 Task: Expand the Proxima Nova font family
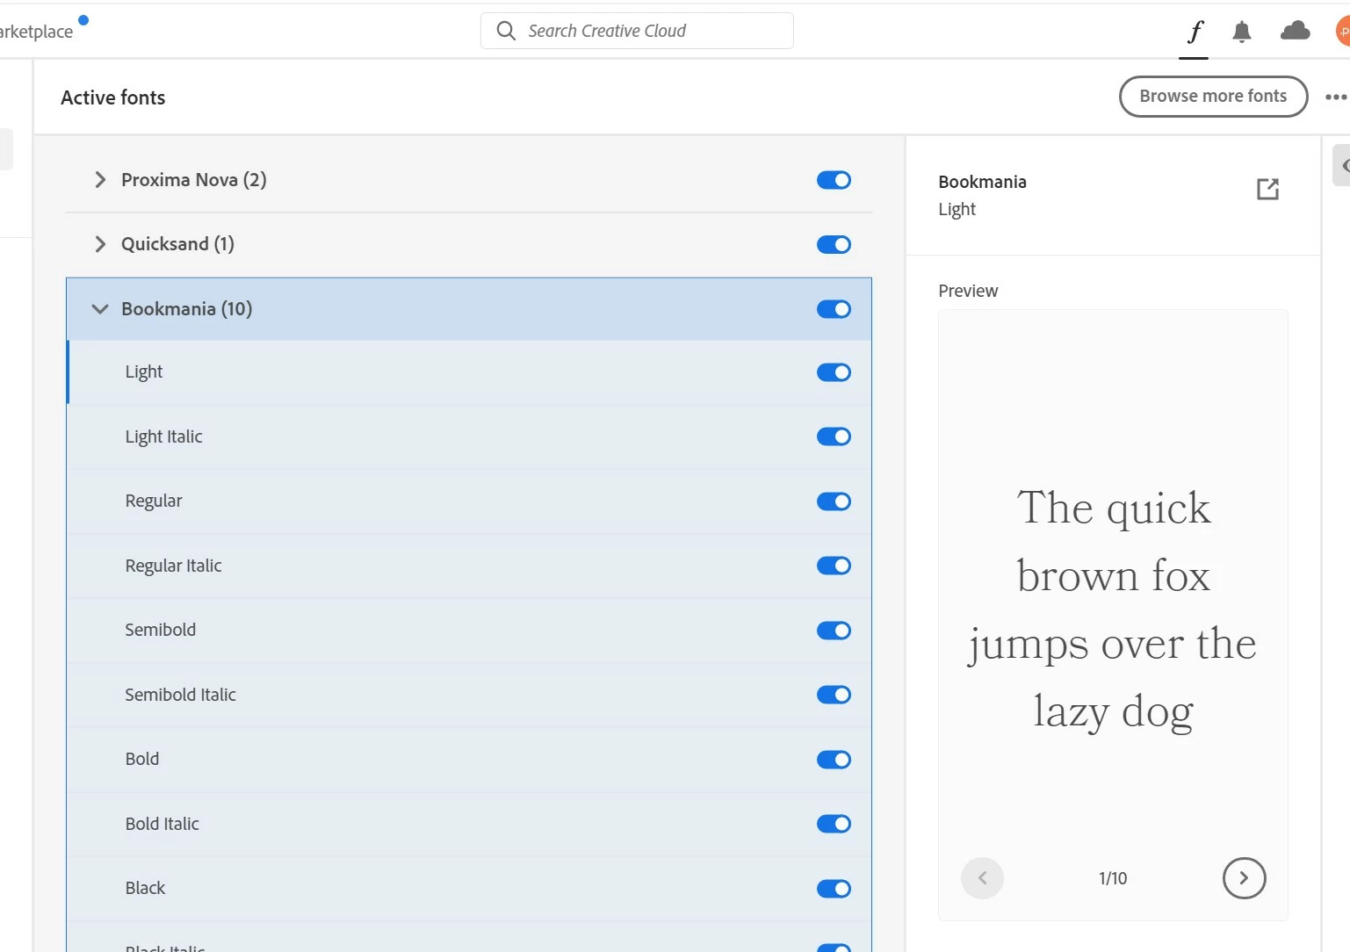point(100,180)
